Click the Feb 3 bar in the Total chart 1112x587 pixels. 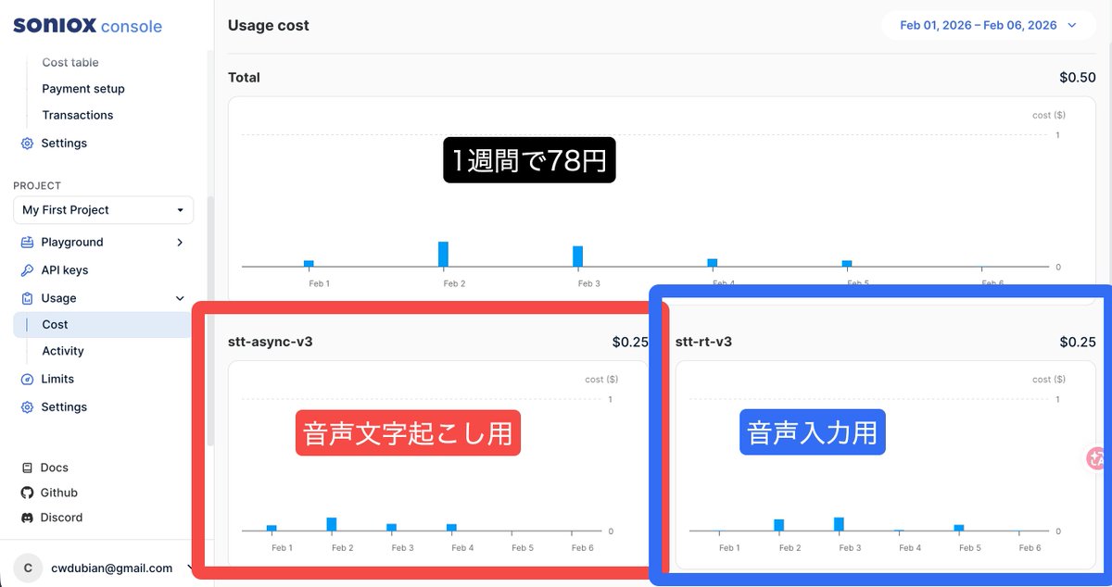(x=577, y=256)
